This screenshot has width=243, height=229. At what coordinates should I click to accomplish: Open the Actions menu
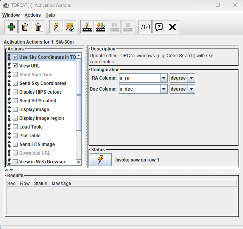(33, 15)
